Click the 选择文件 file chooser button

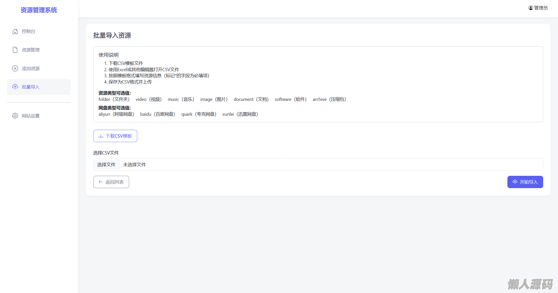pyautogui.click(x=106, y=164)
